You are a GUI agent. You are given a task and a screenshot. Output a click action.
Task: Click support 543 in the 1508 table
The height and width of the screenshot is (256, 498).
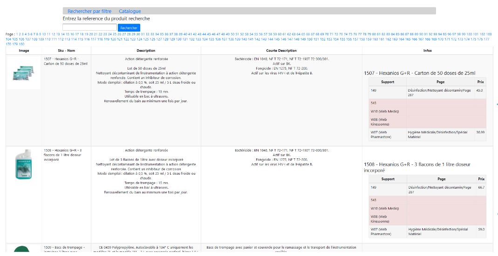pyautogui.click(x=374, y=200)
